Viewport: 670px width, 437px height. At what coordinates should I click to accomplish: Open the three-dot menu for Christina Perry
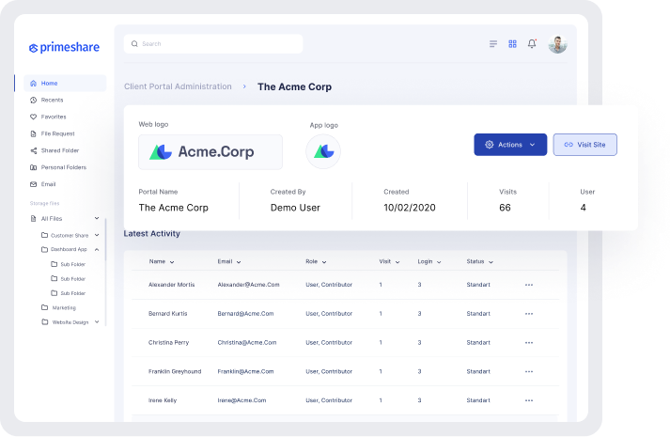point(528,342)
